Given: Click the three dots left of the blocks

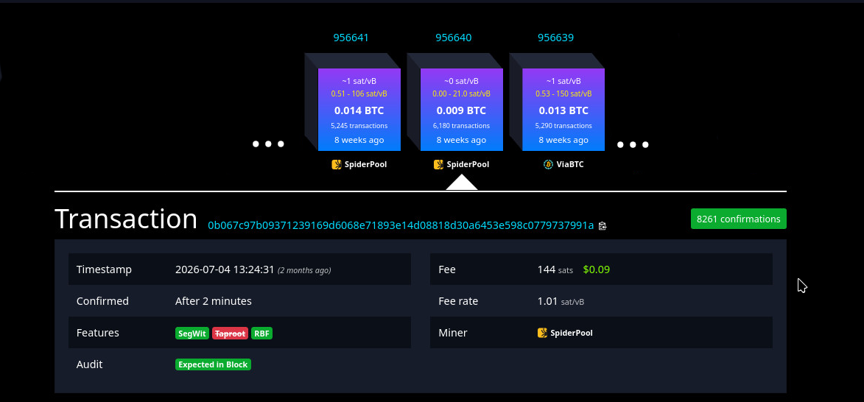Looking at the screenshot, I should tap(268, 144).
